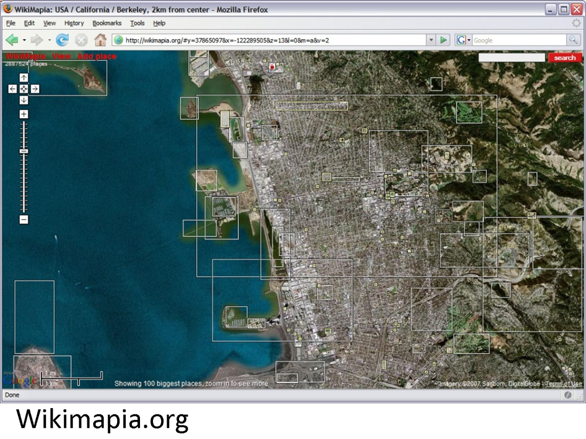Click the Wikimapia search text field
Viewport: 586px width, 439px height.
pos(511,57)
